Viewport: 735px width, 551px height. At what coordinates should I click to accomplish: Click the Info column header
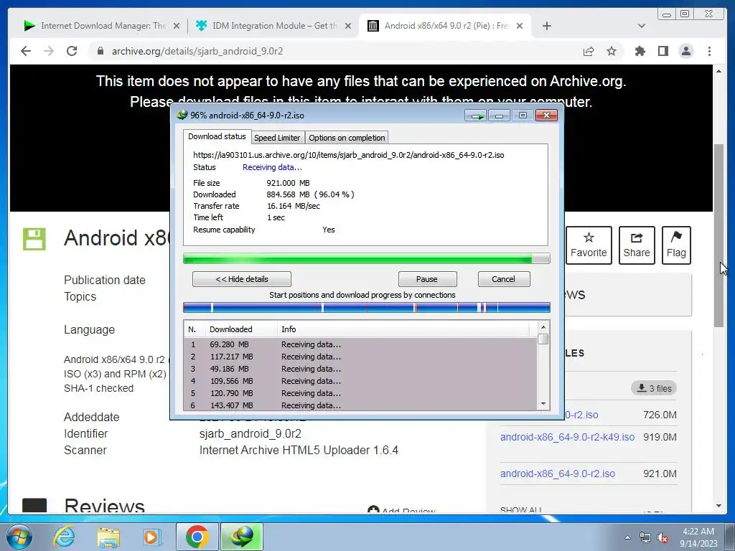[403, 329]
